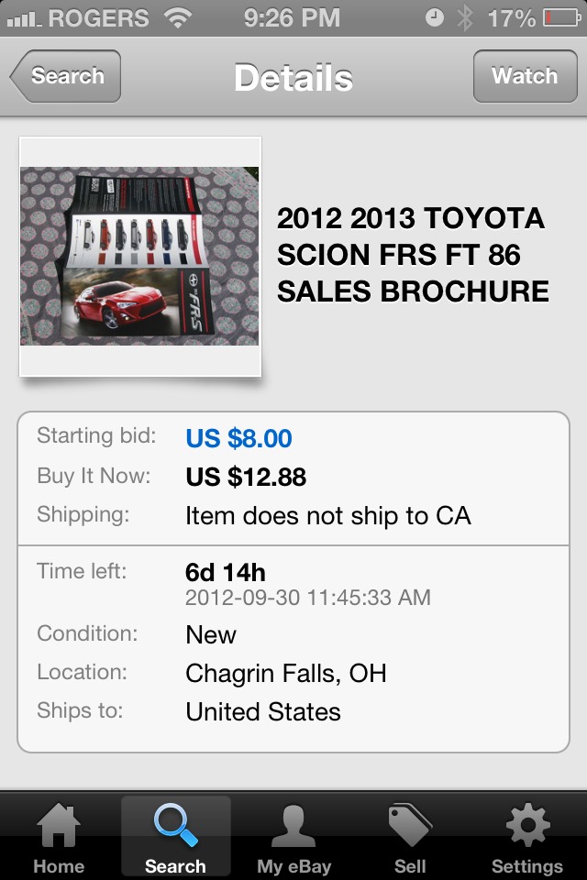Open the Scion FRS brochure photo
Viewport: 587px width, 880px height.
click(x=140, y=256)
